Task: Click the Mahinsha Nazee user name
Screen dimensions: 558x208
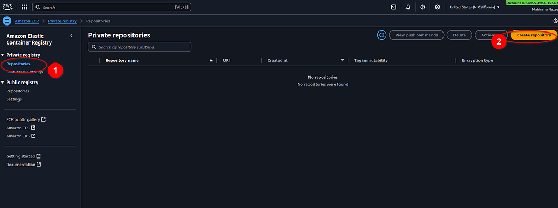Action: [x=545, y=10]
